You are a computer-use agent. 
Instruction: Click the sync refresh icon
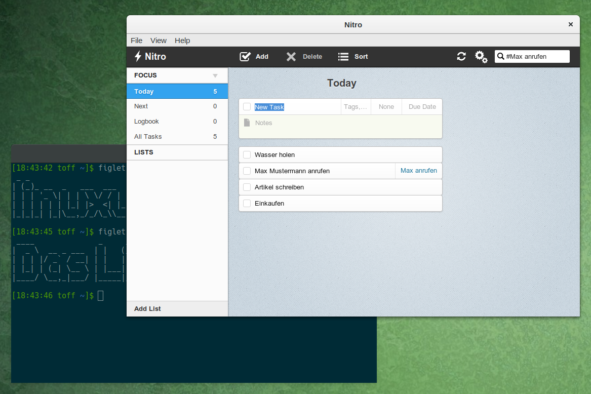(461, 57)
